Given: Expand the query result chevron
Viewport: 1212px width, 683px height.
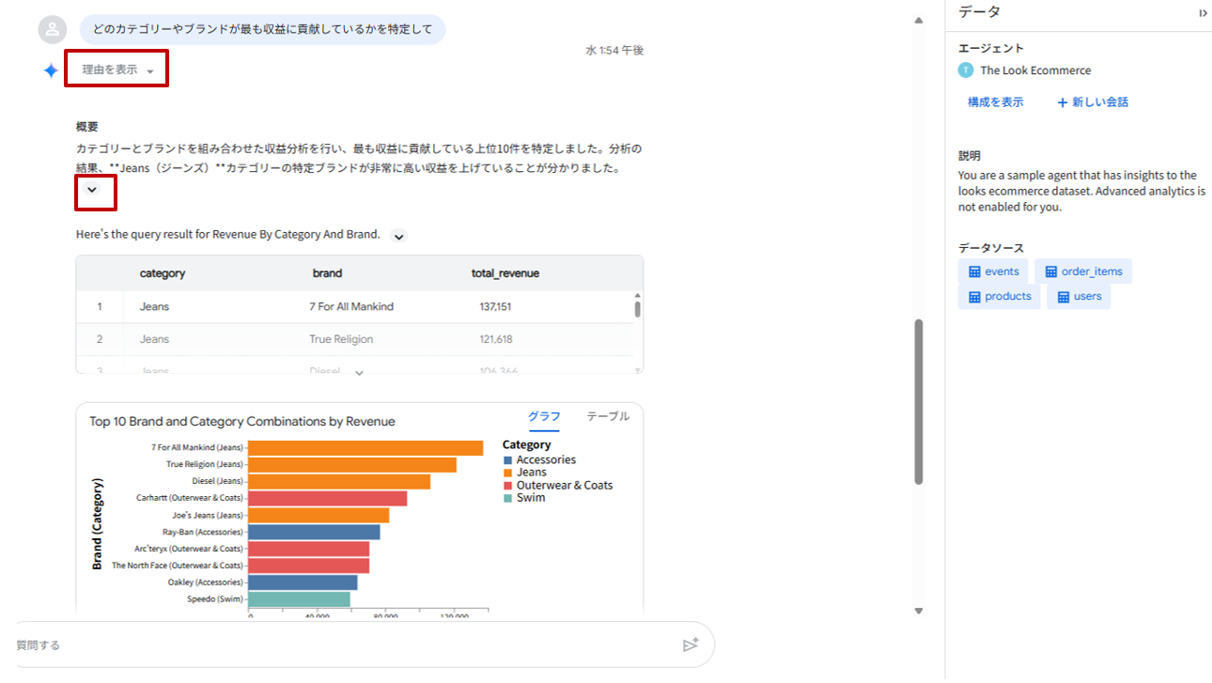Looking at the screenshot, I should pyautogui.click(x=399, y=236).
